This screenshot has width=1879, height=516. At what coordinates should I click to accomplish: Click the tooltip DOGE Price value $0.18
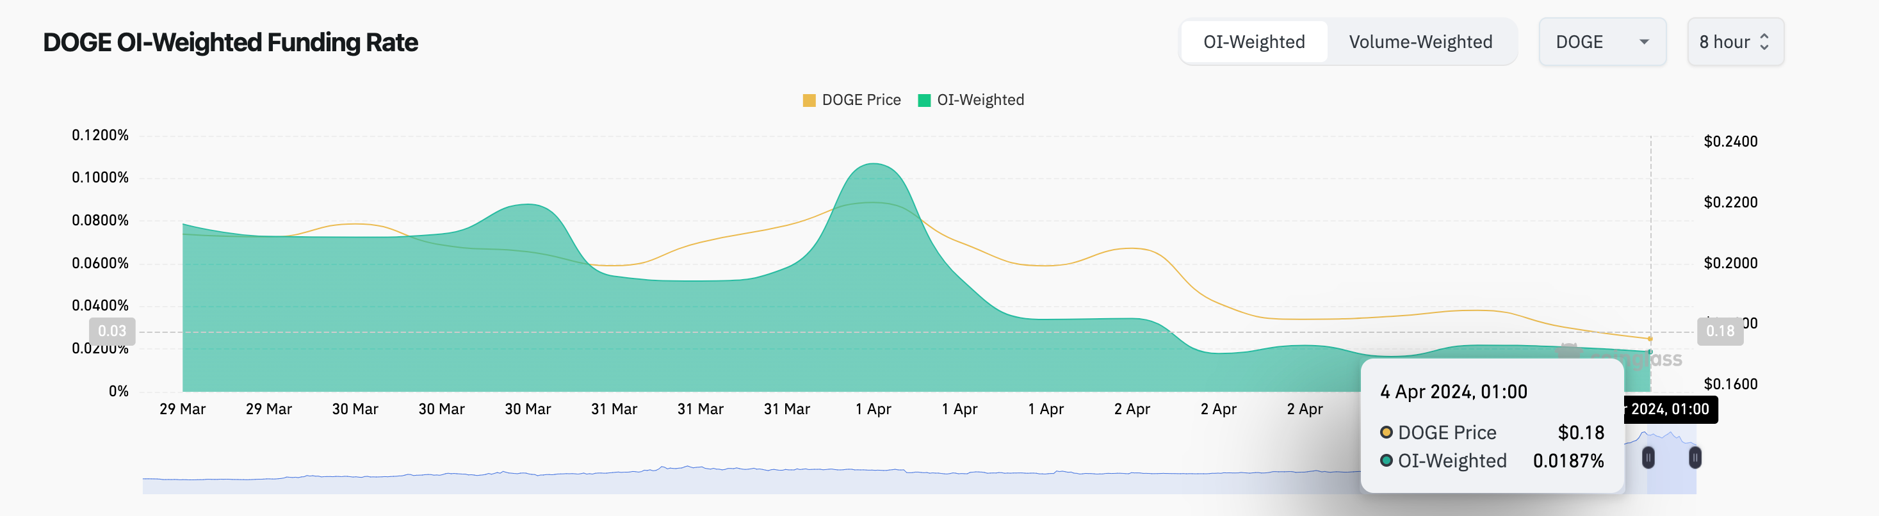[x=1581, y=433]
